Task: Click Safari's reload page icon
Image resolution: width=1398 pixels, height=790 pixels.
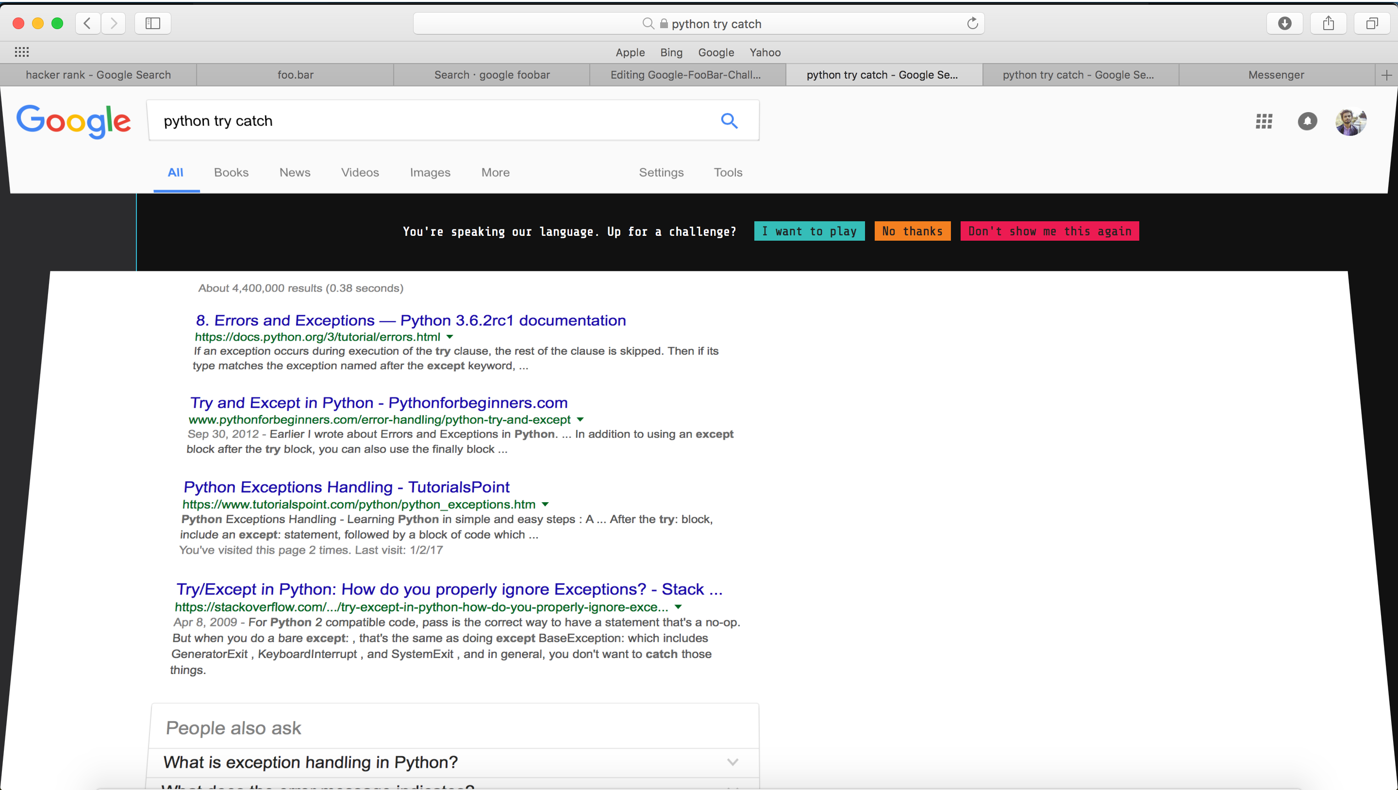Action: 972,23
